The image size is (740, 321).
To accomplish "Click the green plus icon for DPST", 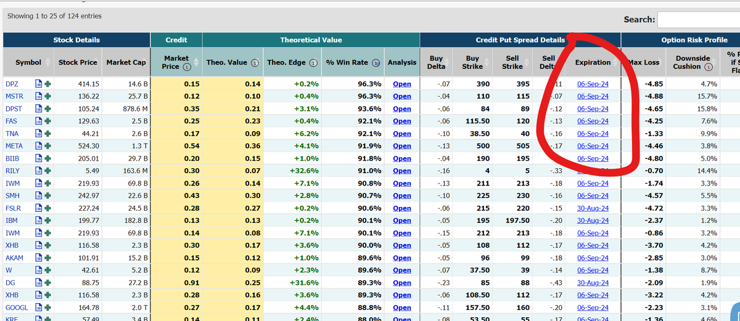I will click(47, 108).
